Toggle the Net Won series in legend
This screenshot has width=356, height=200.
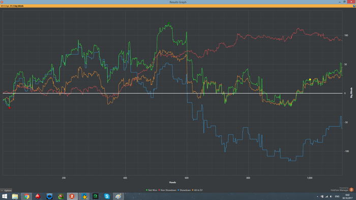click(x=152, y=190)
